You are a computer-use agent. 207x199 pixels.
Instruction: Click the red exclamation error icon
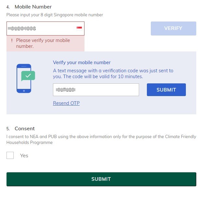[12, 40]
